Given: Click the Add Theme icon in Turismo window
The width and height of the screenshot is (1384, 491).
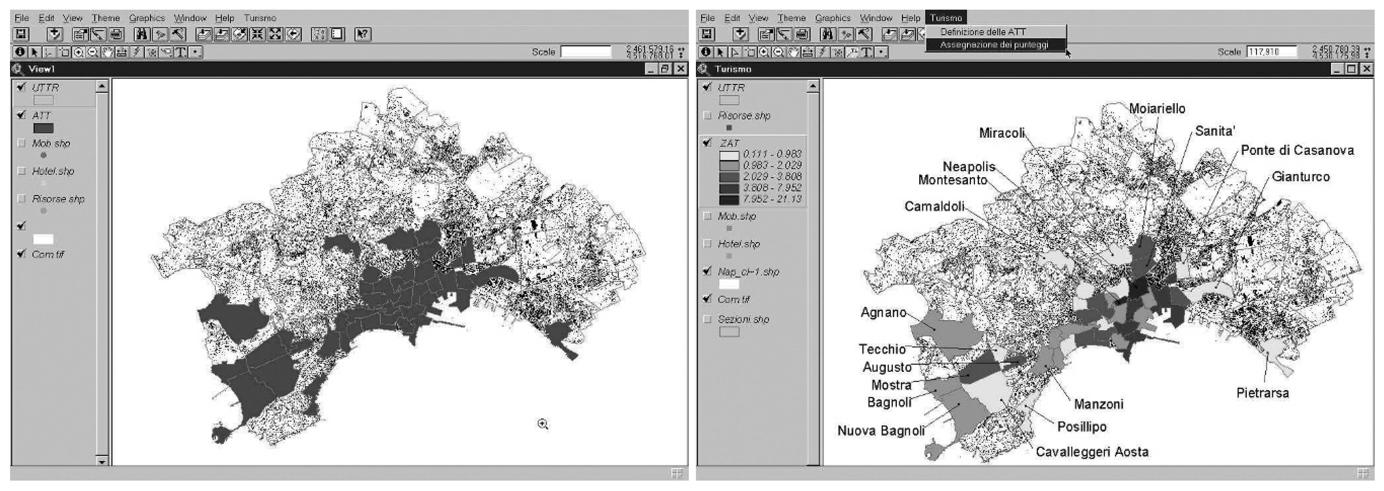Looking at the screenshot, I should click(741, 34).
